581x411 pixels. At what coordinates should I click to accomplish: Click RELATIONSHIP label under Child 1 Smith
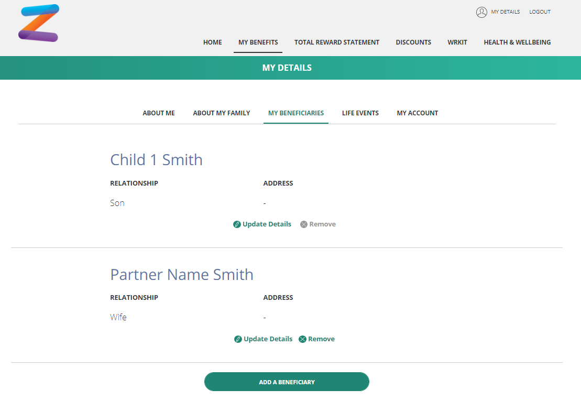coord(134,183)
